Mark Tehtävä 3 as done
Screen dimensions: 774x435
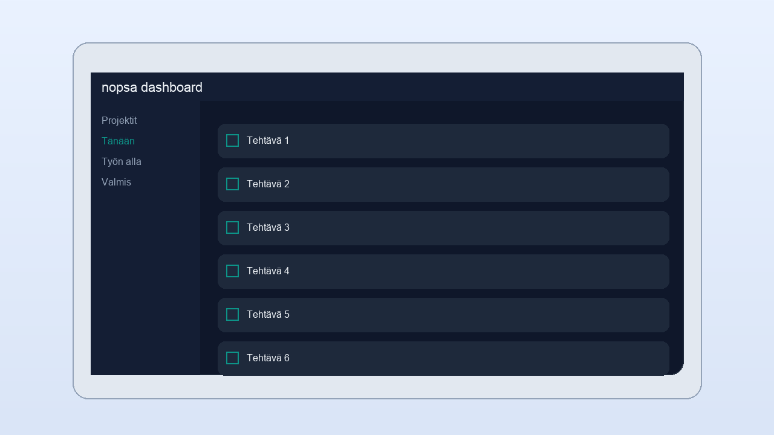232,228
